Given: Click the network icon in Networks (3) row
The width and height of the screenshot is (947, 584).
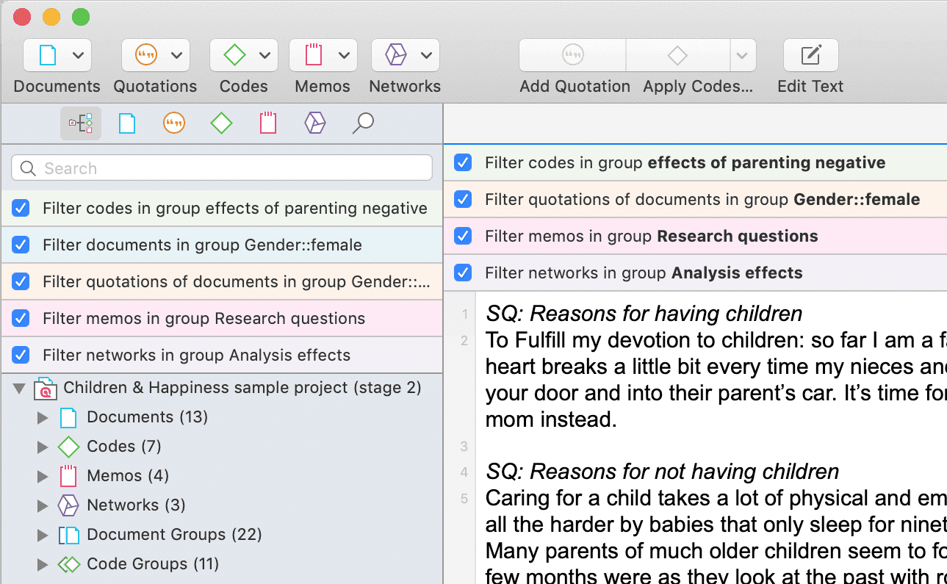Looking at the screenshot, I should click(x=68, y=505).
